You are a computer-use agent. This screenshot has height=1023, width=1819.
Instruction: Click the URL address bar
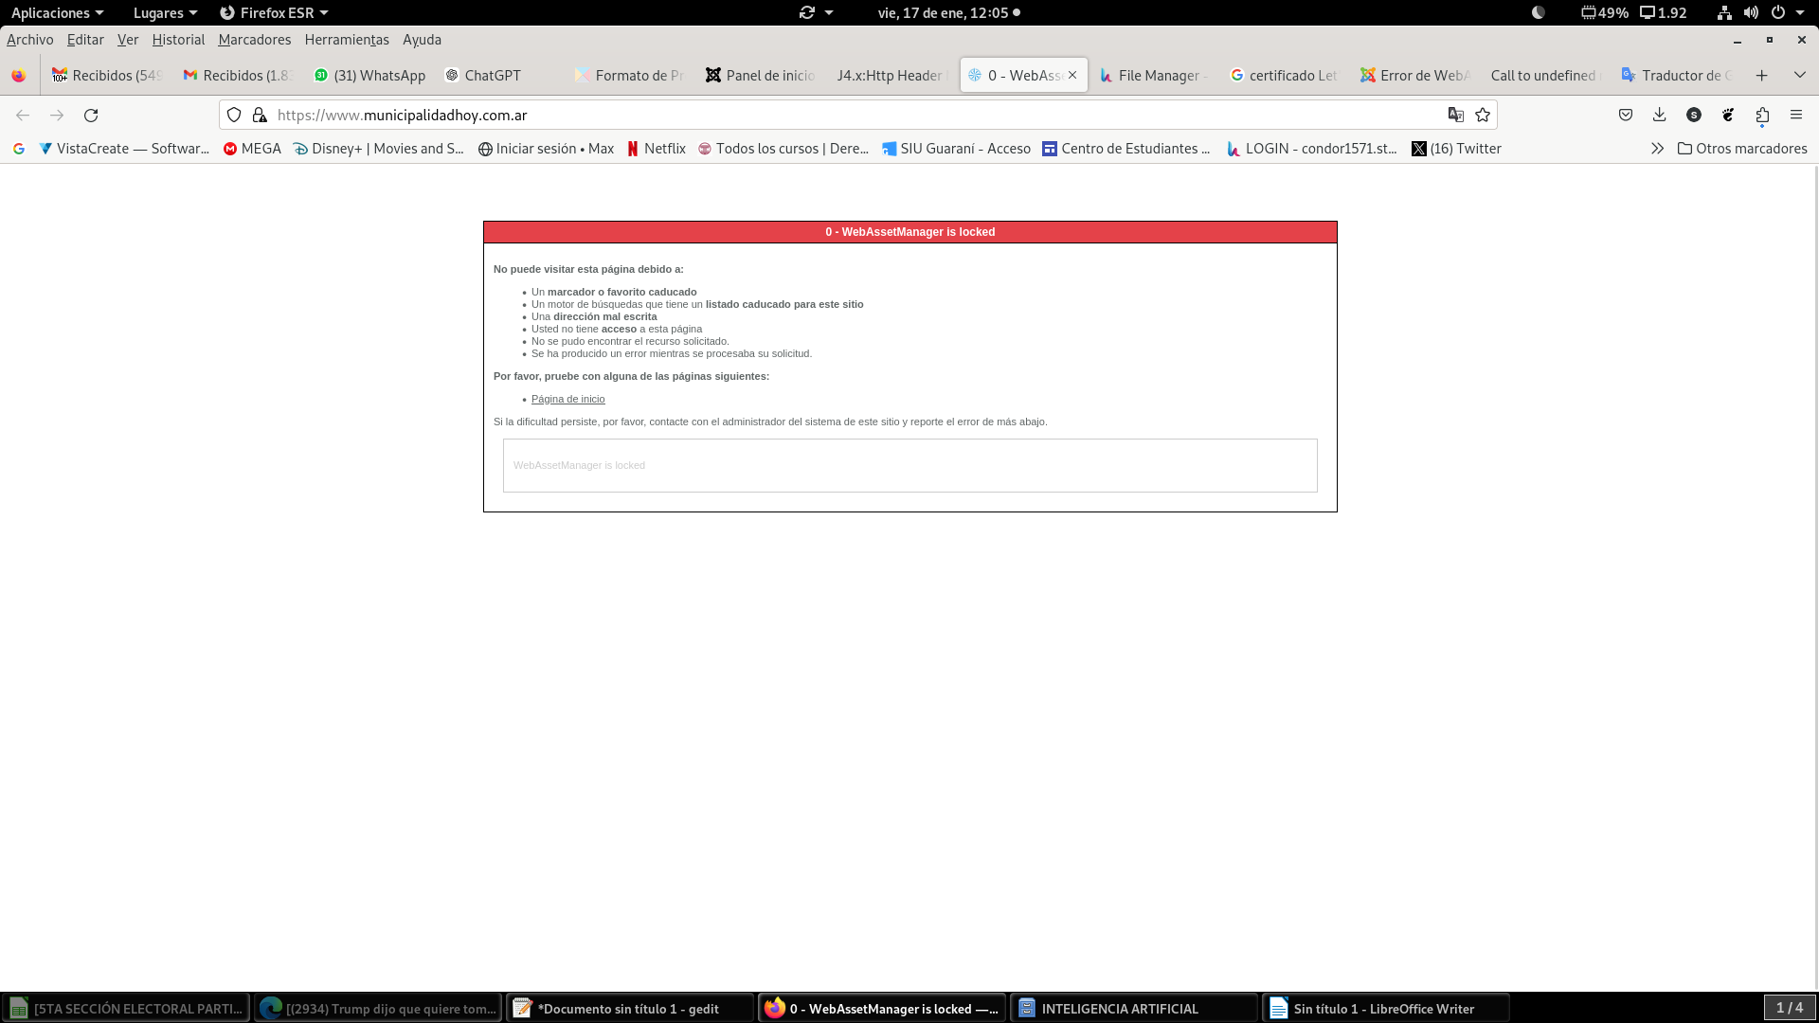coord(853,115)
